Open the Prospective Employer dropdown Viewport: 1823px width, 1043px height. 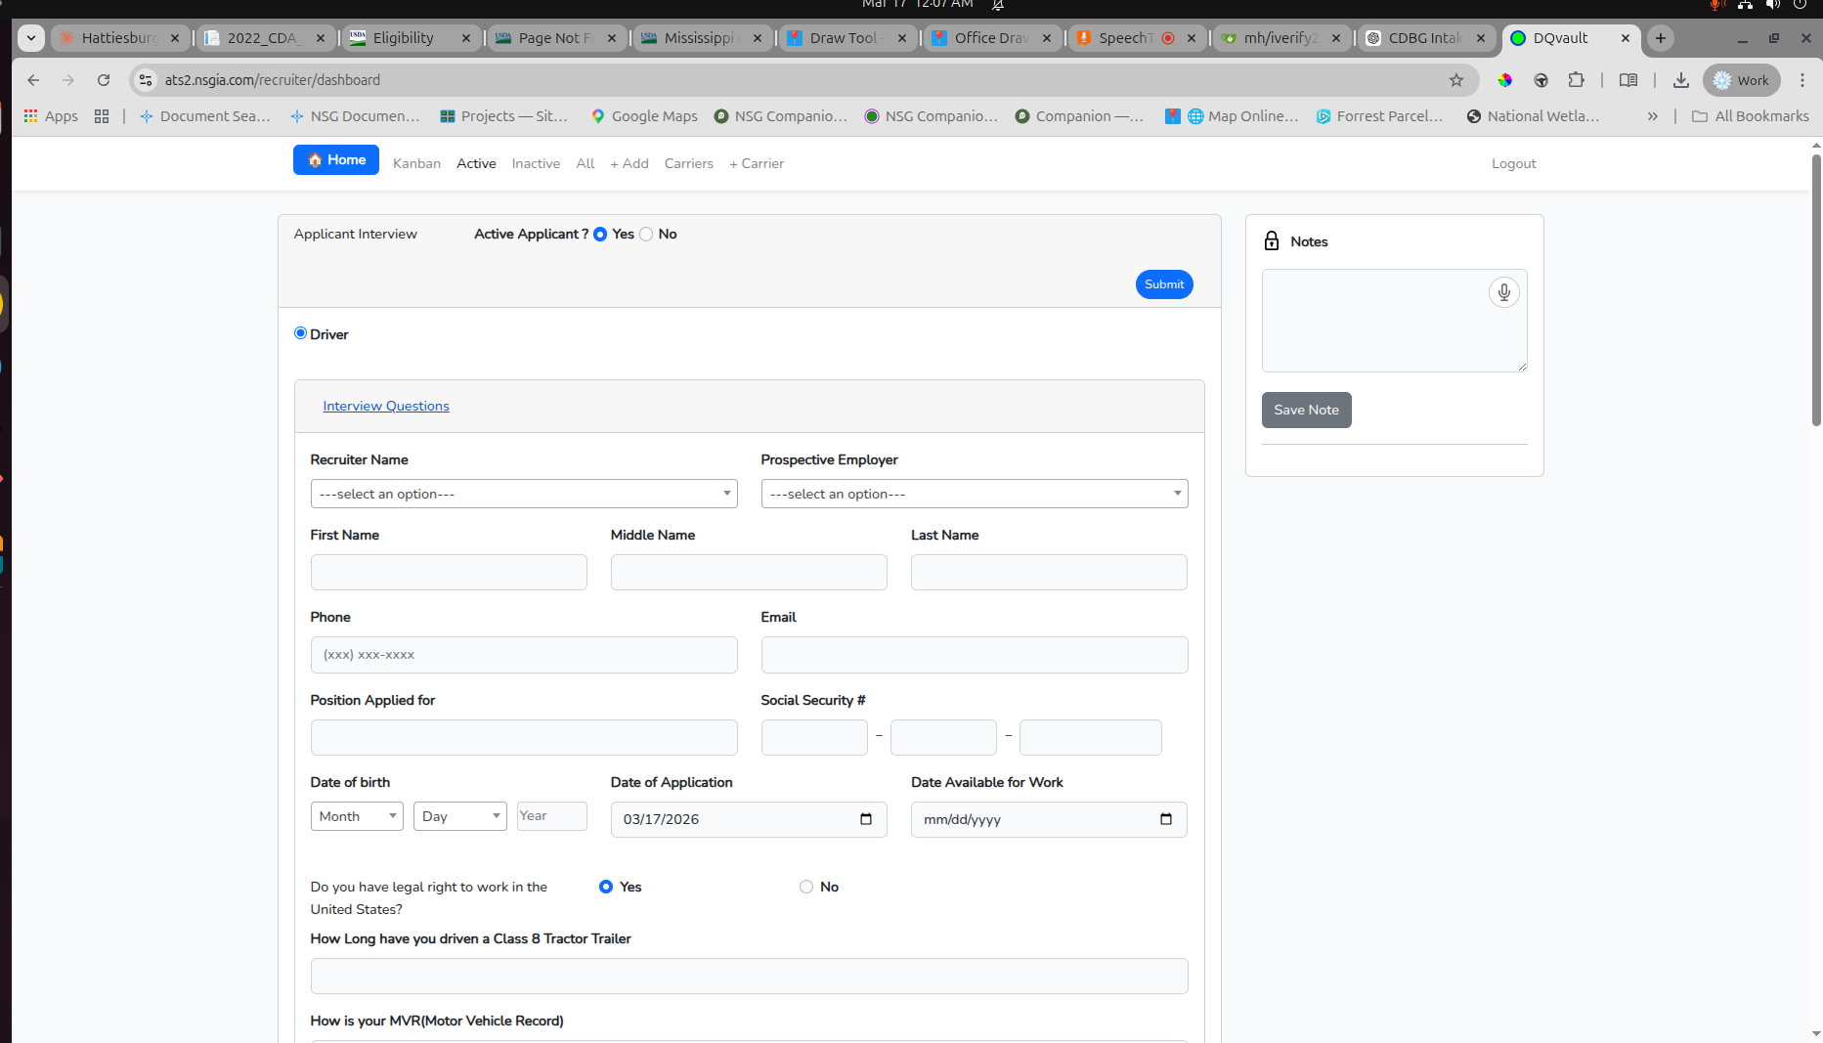coord(974,494)
